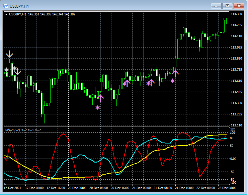Viewport: 248px width, 195px height.
Task: Click the USDJPY,H1 price info label
Action: click(x=42, y=14)
